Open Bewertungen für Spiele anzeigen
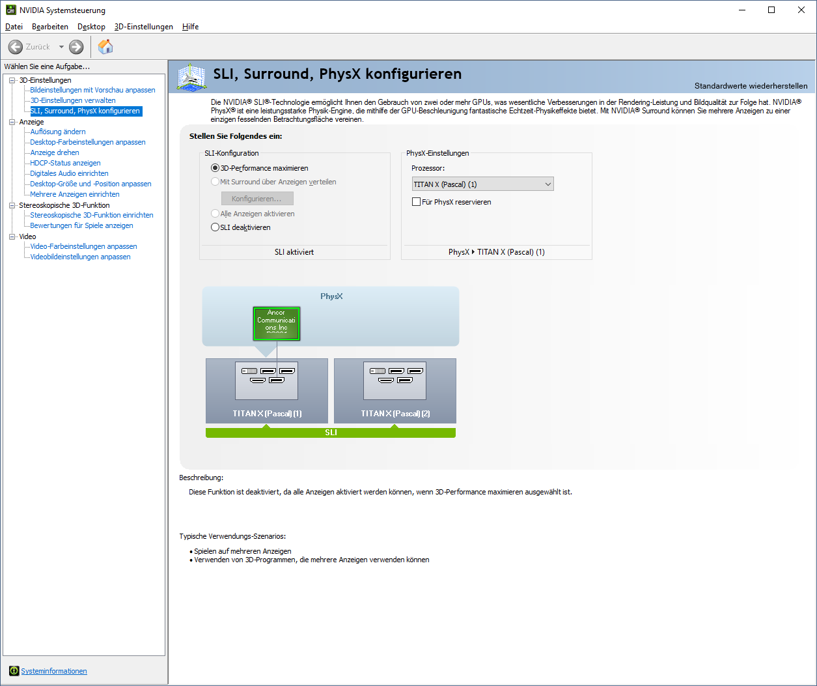This screenshot has width=817, height=686. point(81,225)
